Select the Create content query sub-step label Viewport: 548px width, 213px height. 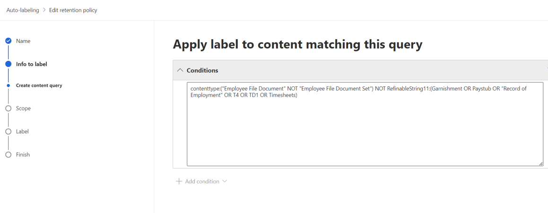(39, 85)
